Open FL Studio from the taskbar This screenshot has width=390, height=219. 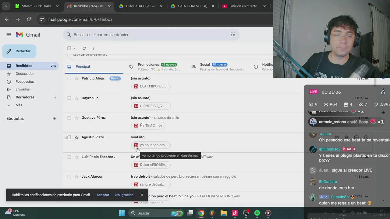tap(212, 213)
